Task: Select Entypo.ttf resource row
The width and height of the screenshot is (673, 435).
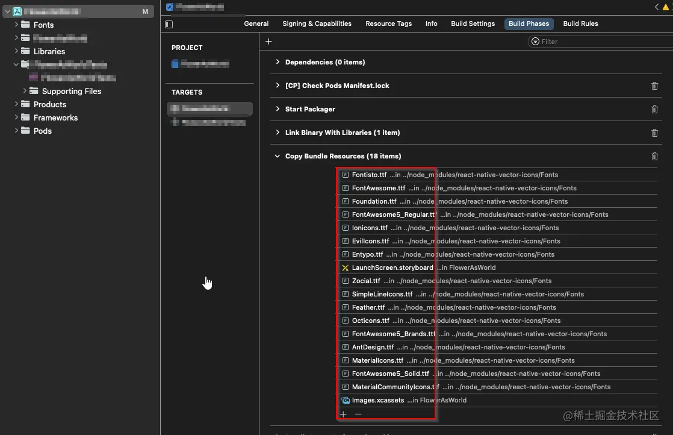Action: [x=498, y=254]
